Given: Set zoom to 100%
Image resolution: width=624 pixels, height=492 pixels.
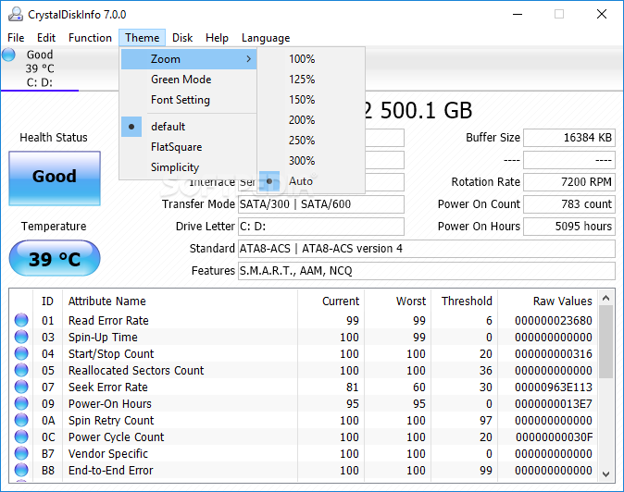Looking at the screenshot, I should point(311,59).
